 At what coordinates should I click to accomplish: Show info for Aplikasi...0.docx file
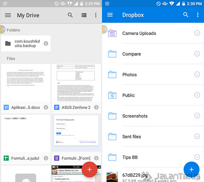click(46, 107)
